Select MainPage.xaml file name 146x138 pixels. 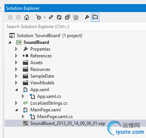(45, 110)
